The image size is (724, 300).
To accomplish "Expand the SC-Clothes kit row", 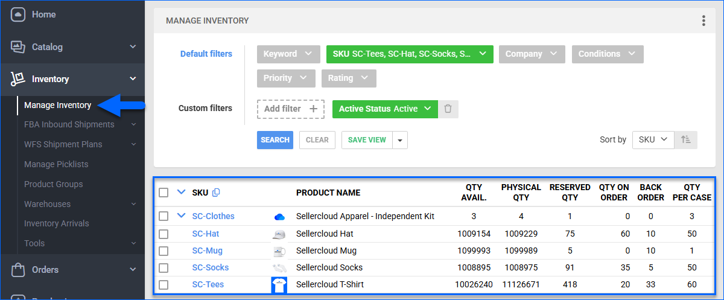I will pos(181,216).
